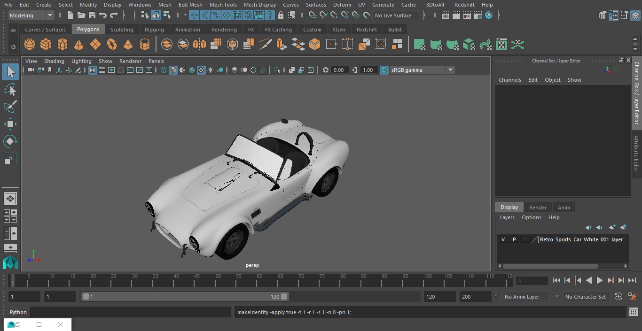Screen dimensions: 642x331
Task: Select the Rotate tool in toolbox
Action: pyautogui.click(x=10, y=141)
